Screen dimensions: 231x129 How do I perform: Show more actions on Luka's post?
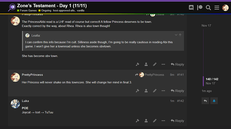[x=163, y=121]
